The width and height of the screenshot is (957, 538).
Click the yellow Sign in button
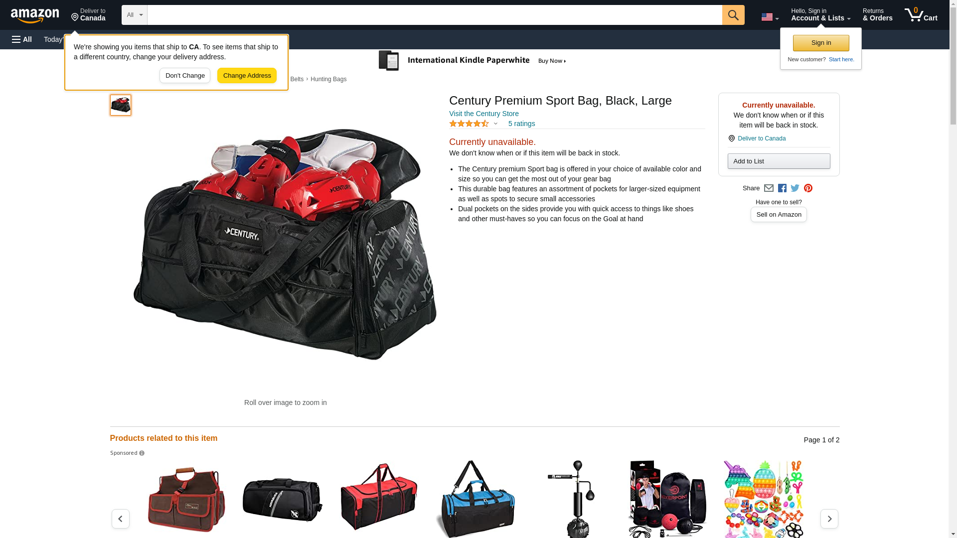pyautogui.click(x=821, y=43)
